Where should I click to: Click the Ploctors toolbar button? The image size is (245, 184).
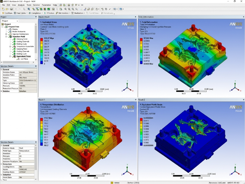pyautogui.click(x=49, y=13)
